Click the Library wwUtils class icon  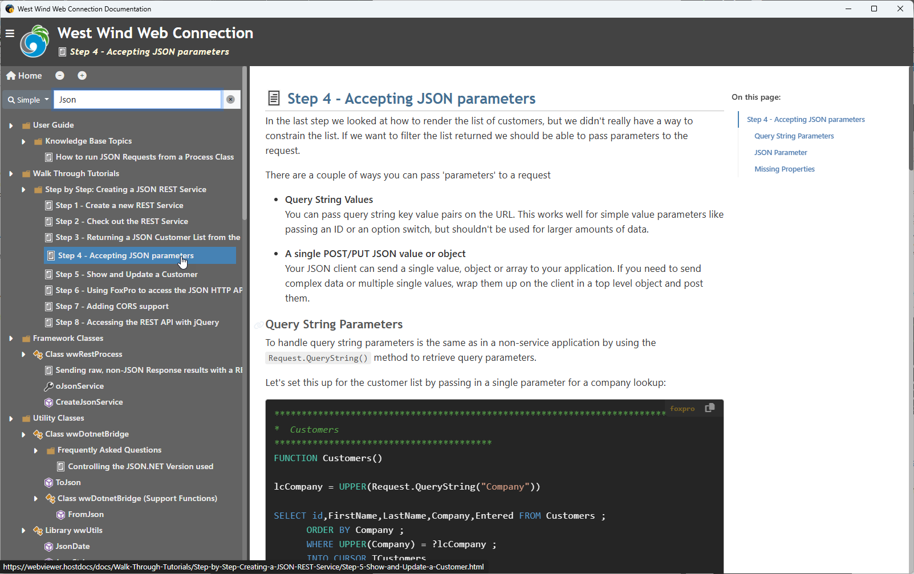click(x=38, y=531)
